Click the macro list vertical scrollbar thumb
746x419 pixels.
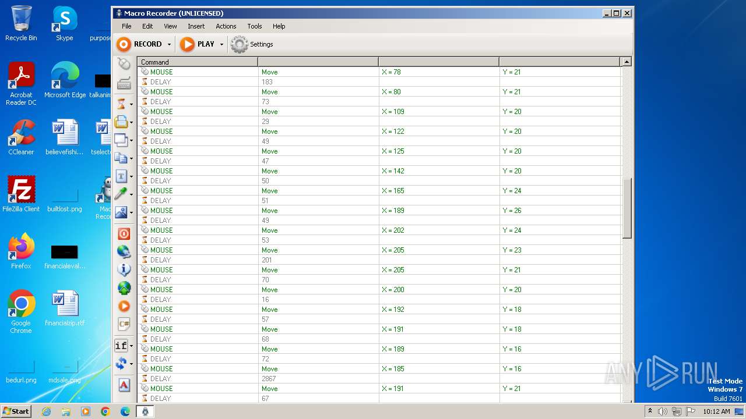[627, 208]
